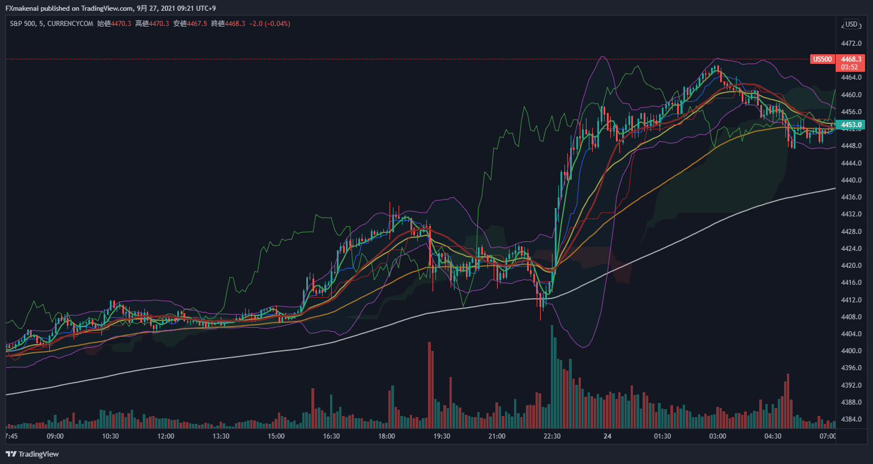The image size is (873, 464).
Task: Click the US500 symbol price tag
Action: coord(823,59)
